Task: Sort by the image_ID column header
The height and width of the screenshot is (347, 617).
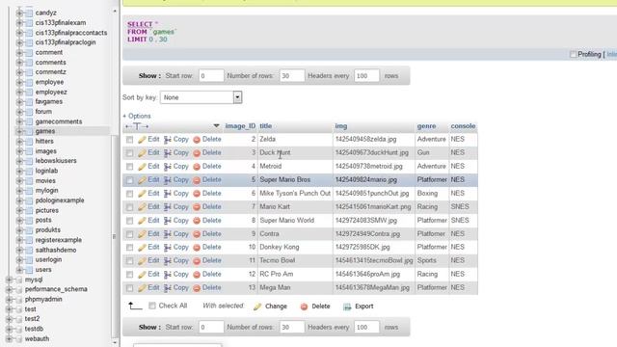Action: 240,126
